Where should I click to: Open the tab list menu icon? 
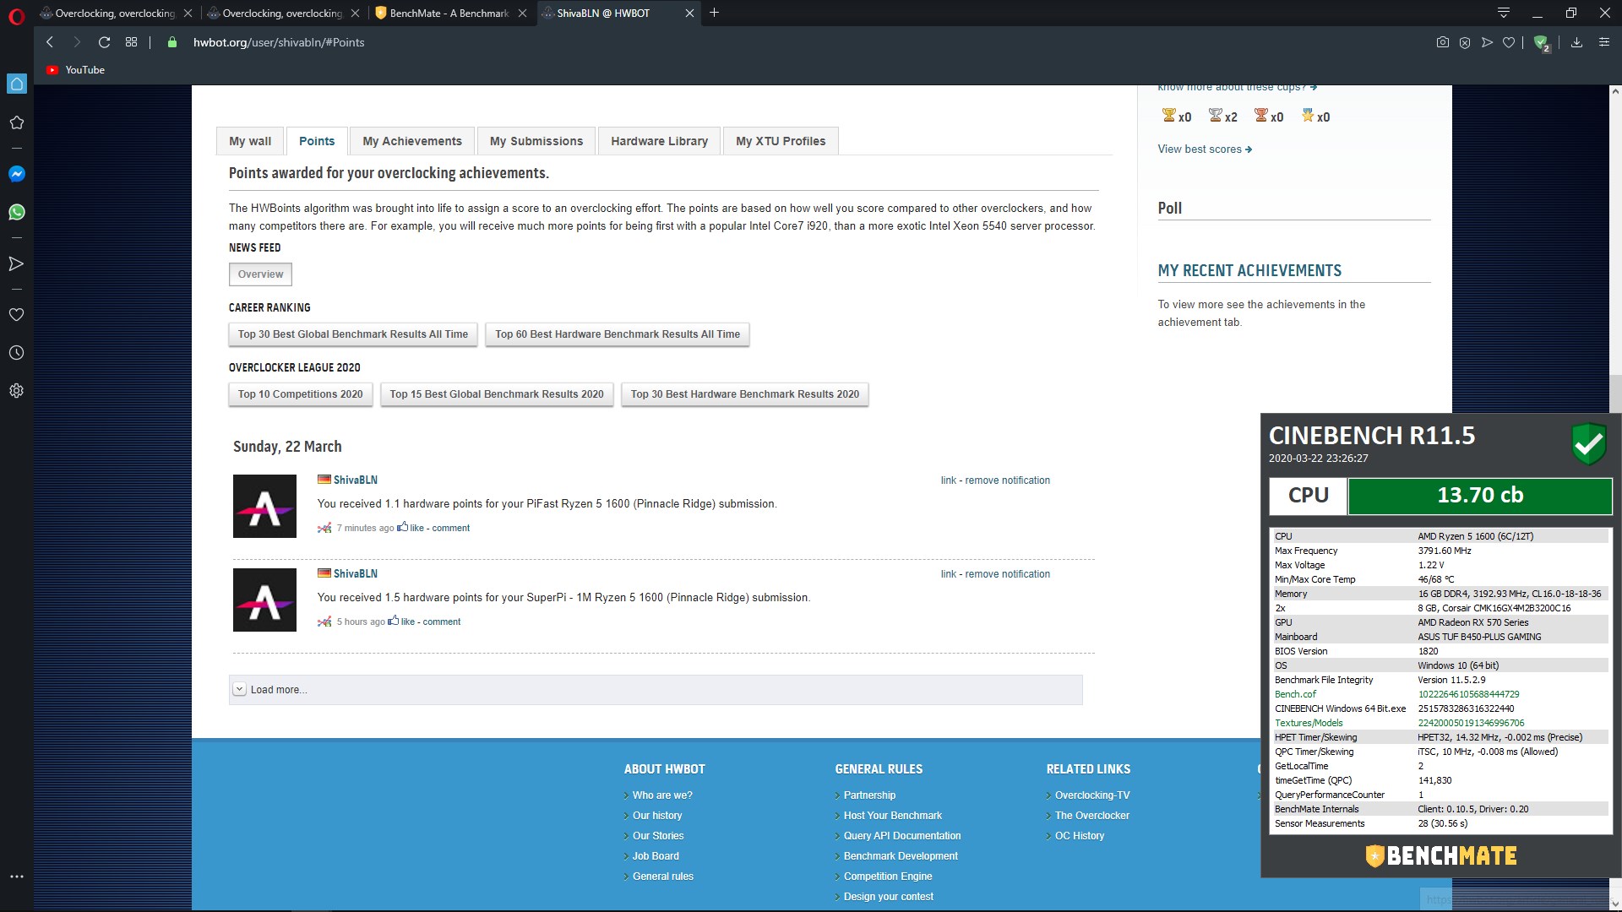1503,13
